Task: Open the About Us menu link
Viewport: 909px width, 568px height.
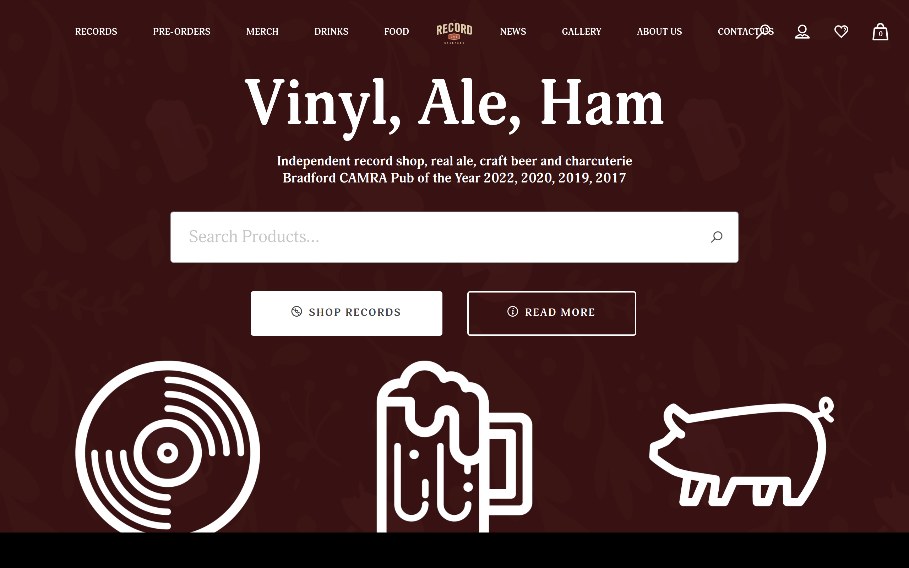Action: pyautogui.click(x=659, y=32)
